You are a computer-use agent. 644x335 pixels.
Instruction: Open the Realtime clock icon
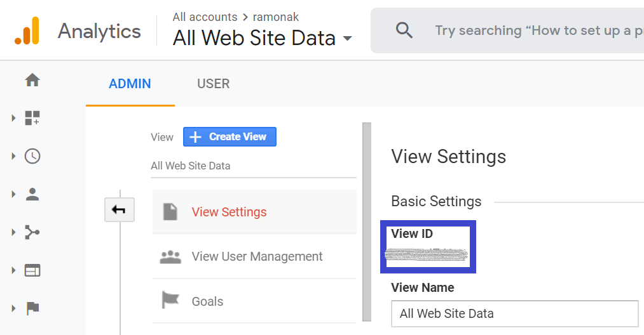pyautogui.click(x=32, y=156)
